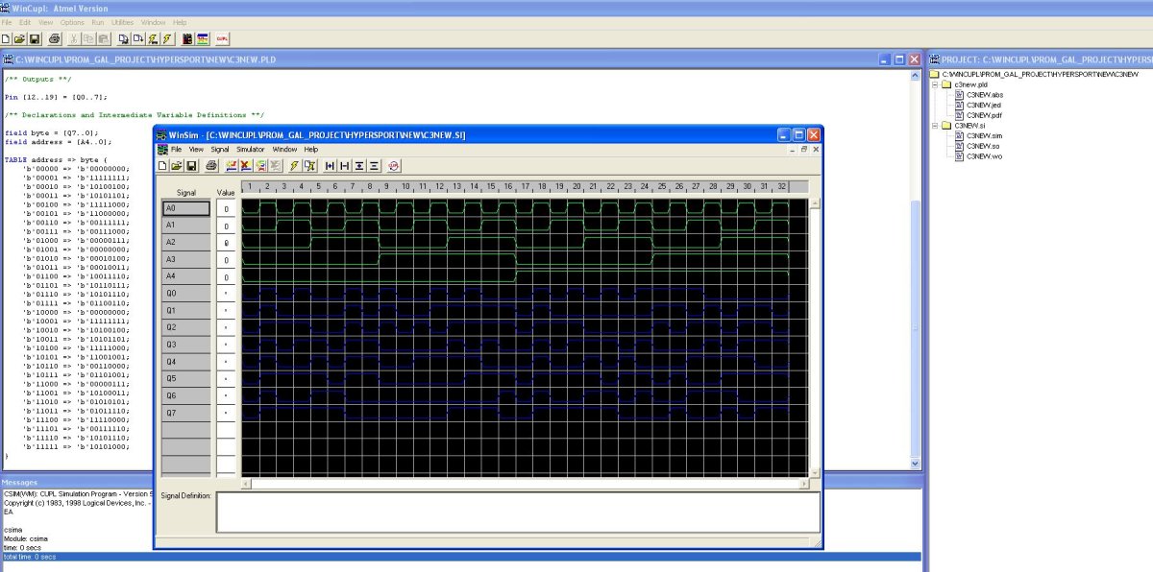Click Delete Signal red X icon in WinSim
The image size is (1153, 572).
(246, 166)
